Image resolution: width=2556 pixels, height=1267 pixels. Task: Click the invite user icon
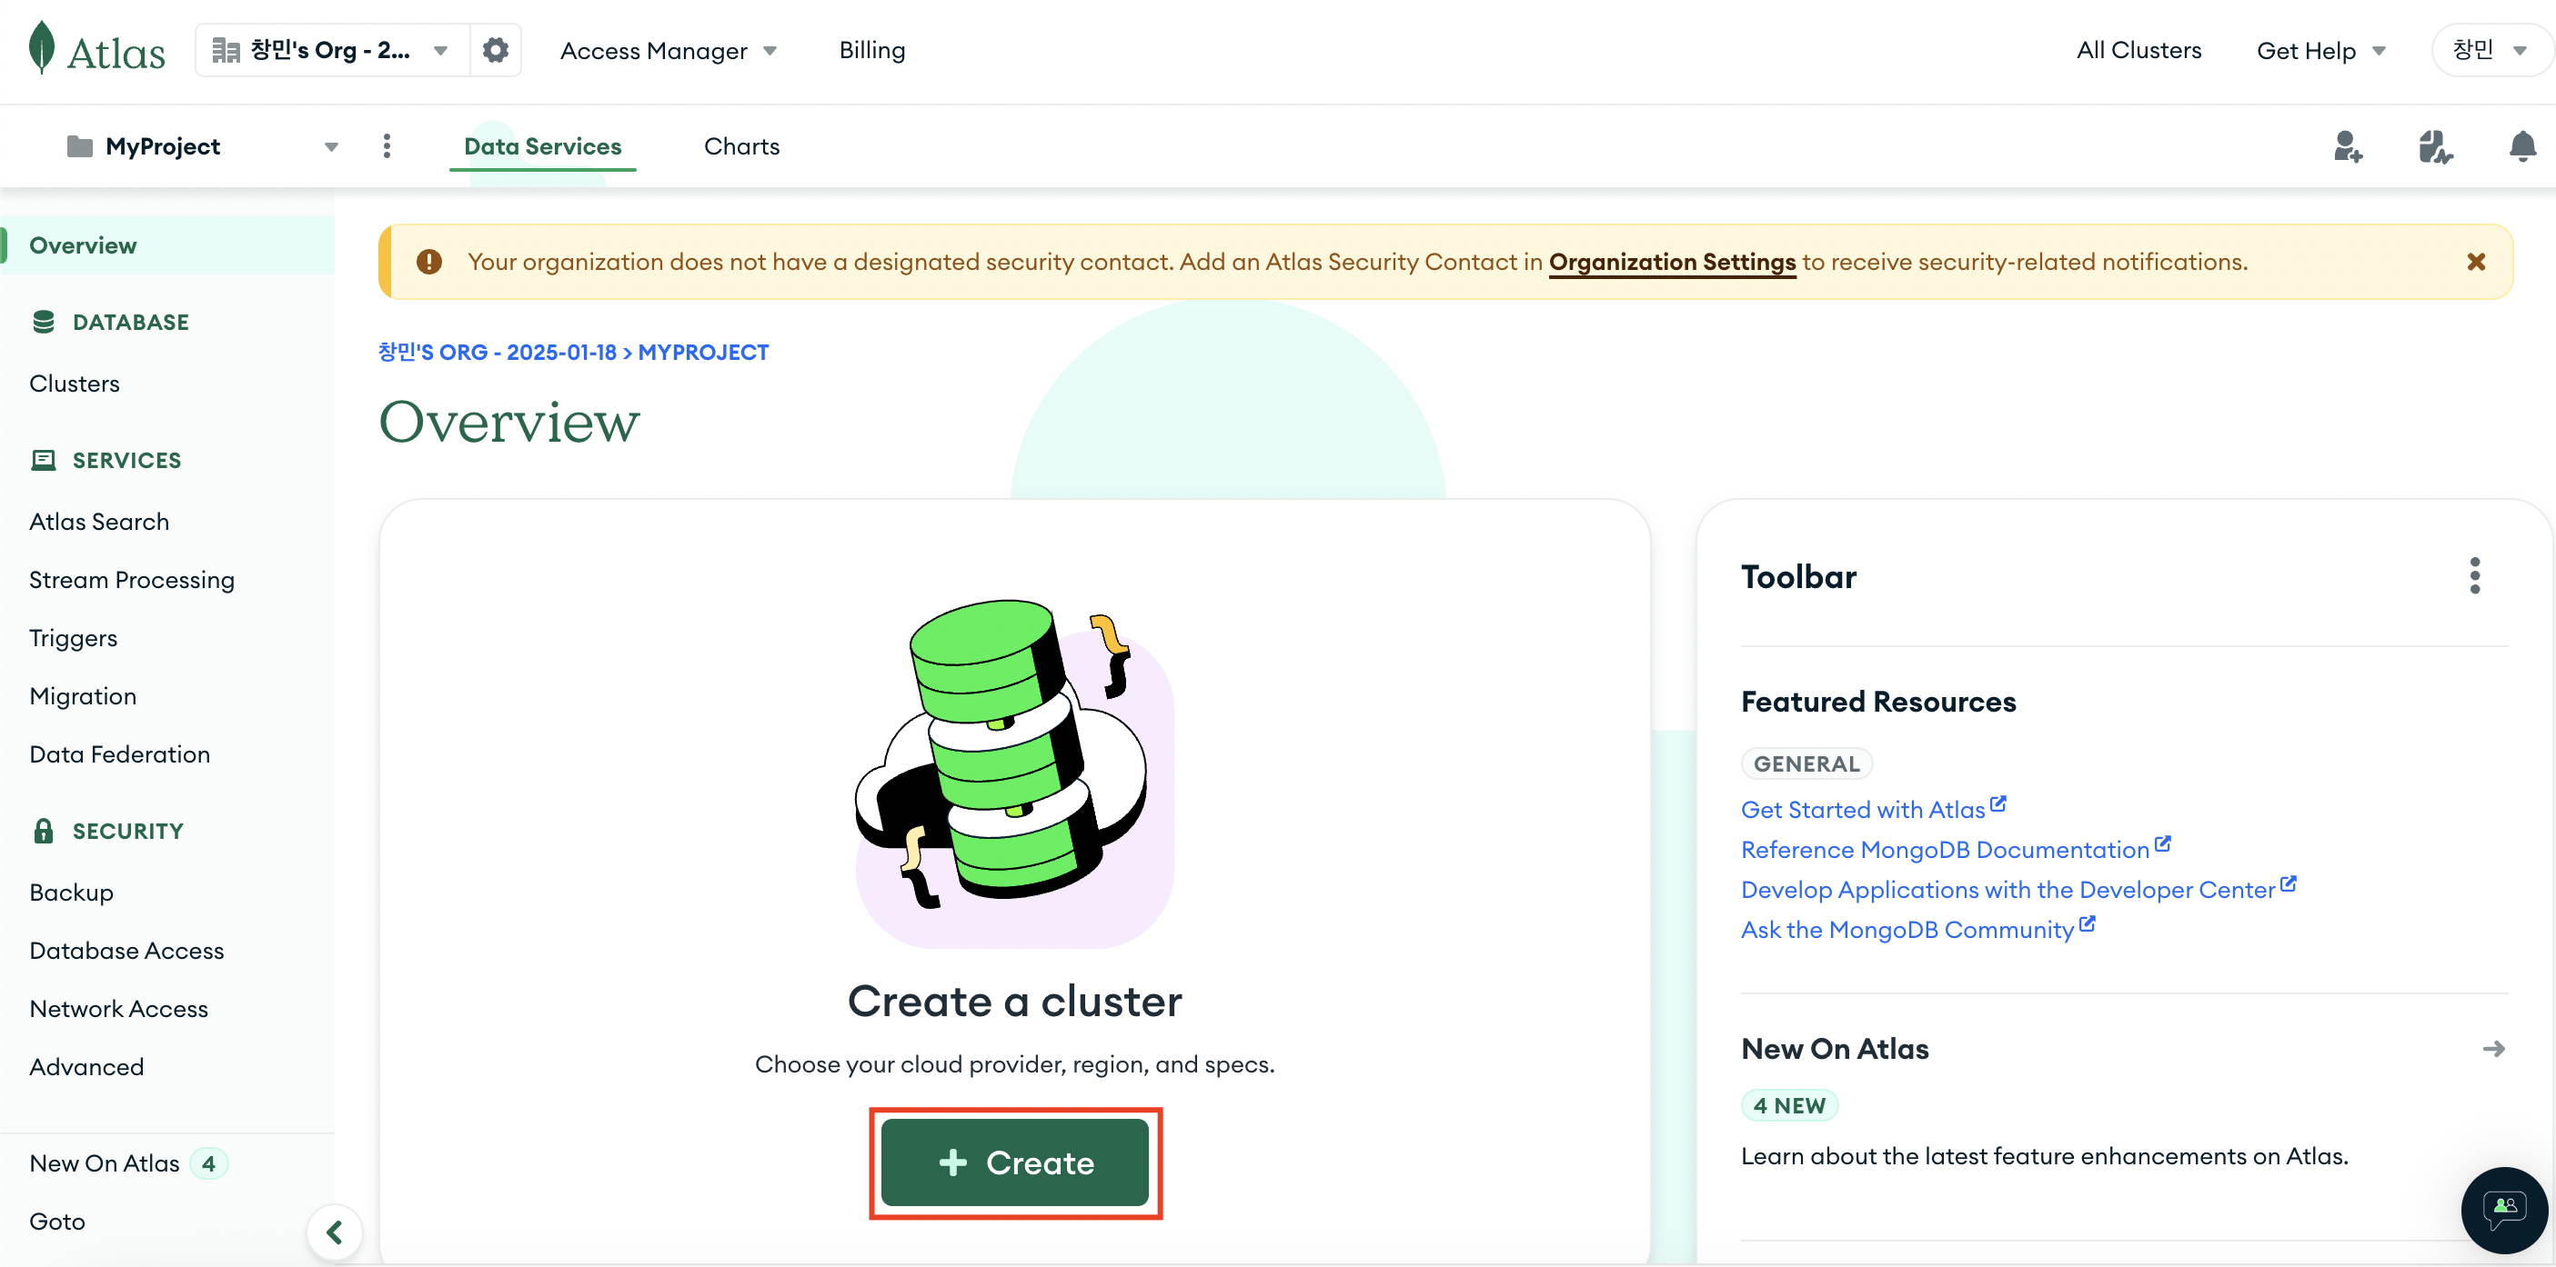2347,146
